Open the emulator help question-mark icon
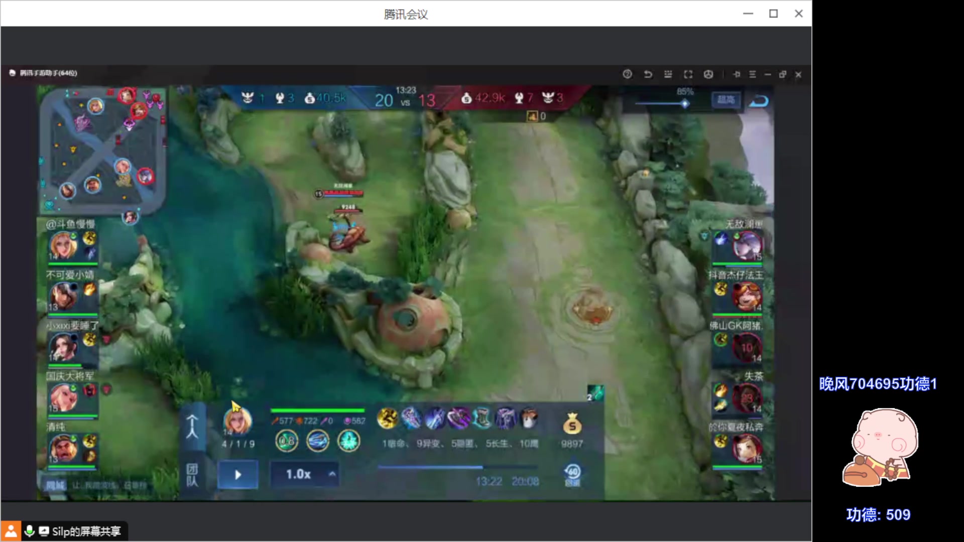Image resolution: width=964 pixels, height=542 pixels. click(627, 74)
